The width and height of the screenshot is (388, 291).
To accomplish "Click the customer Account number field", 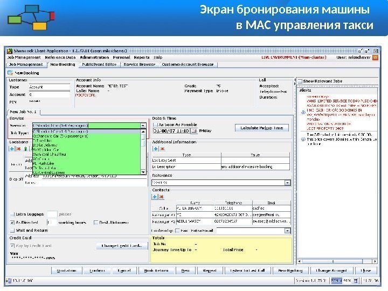I will click(x=49, y=94).
